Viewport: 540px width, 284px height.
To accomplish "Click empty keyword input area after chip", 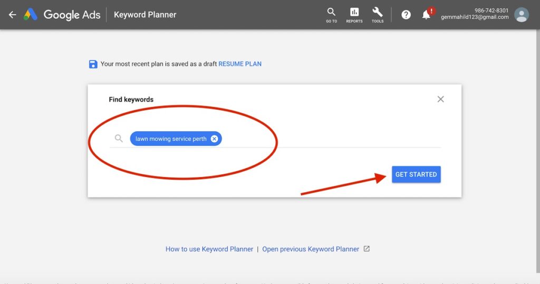I will point(331,139).
